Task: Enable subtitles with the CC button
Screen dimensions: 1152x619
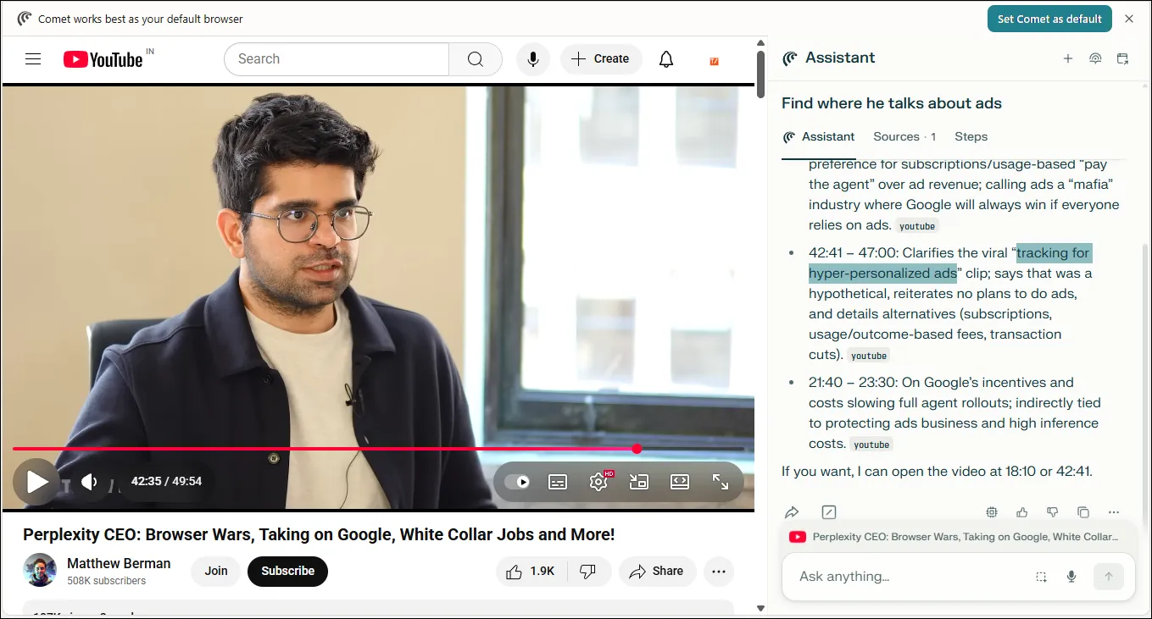Action: [x=557, y=481]
